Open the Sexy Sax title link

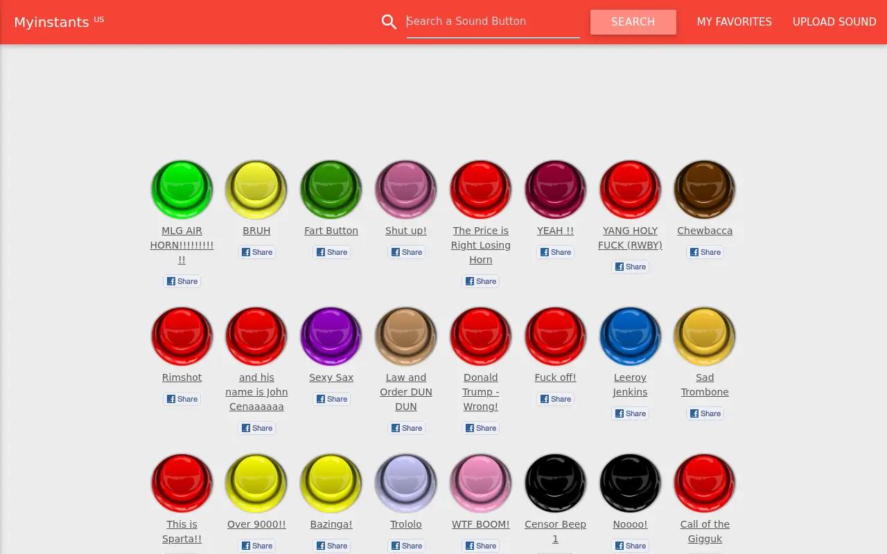pyautogui.click(x=331, y=377)
